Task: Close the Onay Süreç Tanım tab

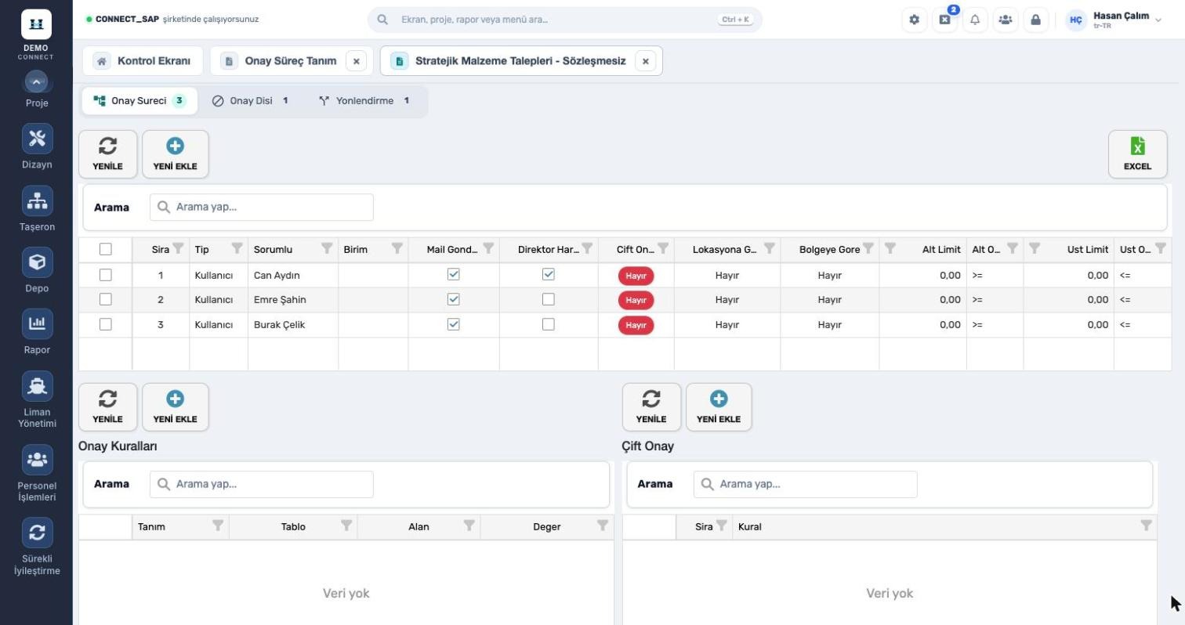Action: click(x=356, y=61)
